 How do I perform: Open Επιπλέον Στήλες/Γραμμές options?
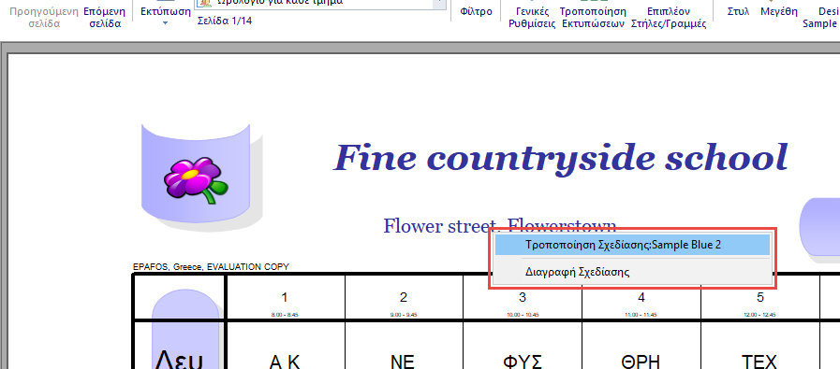coord(669,17)
